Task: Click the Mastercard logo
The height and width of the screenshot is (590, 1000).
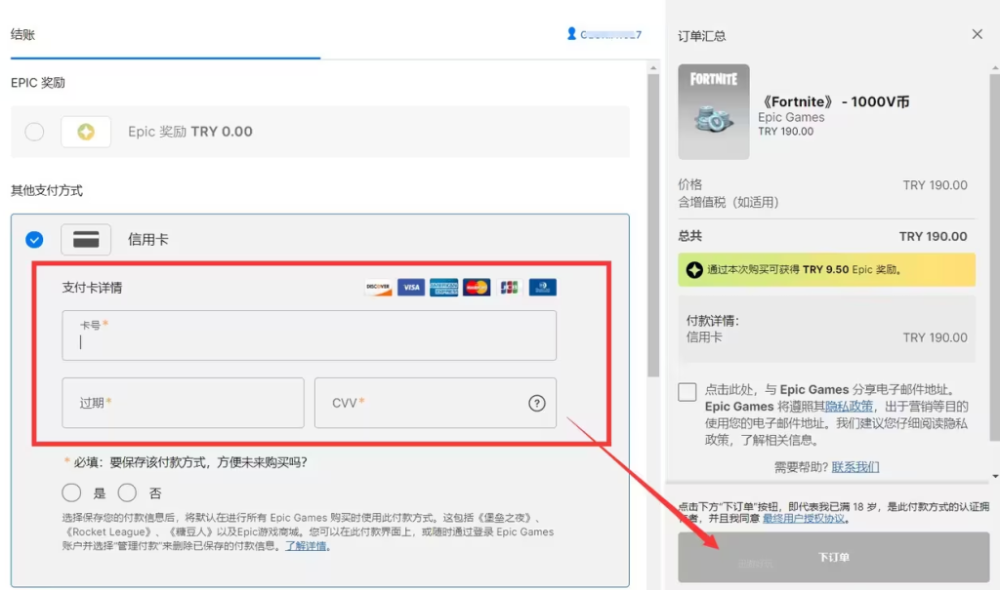Action: (477, 288)
